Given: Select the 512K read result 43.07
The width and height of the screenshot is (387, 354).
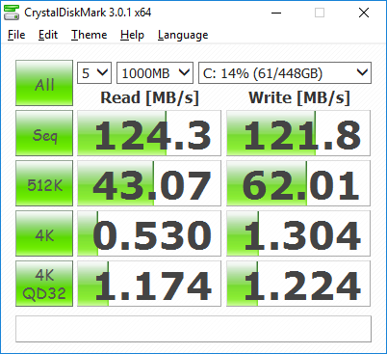Looking at the screenshot, I should [x=149, y=183].
